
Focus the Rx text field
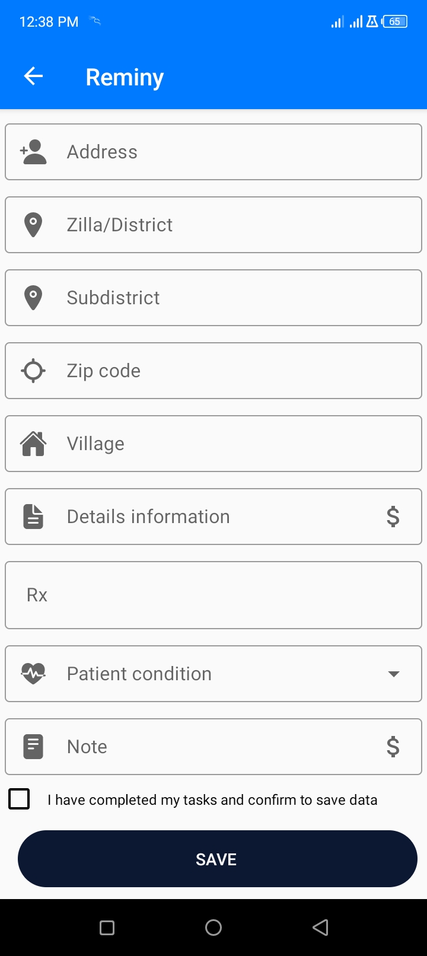(x=213, y=595)
